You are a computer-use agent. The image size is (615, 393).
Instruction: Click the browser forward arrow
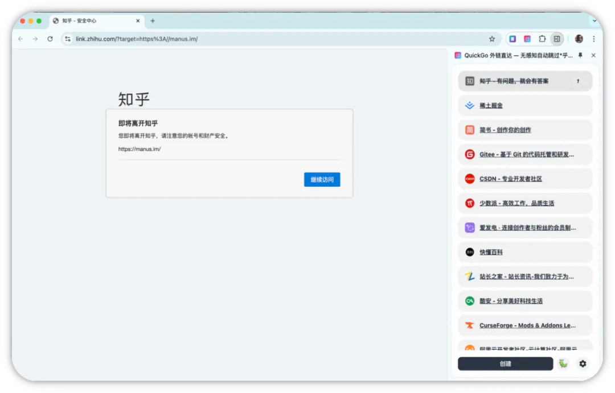pos(35,39)
